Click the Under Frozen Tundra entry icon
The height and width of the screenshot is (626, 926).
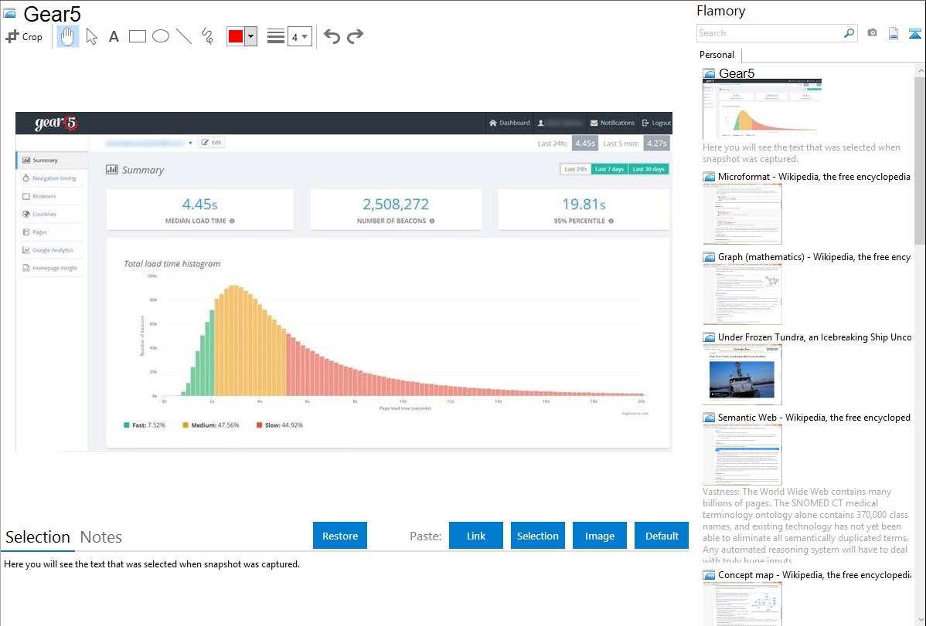point(710,337)
